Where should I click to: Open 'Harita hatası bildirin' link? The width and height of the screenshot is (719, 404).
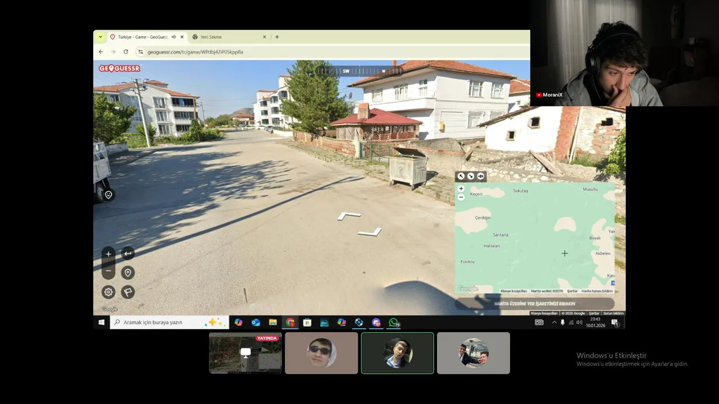pos(597,291)
